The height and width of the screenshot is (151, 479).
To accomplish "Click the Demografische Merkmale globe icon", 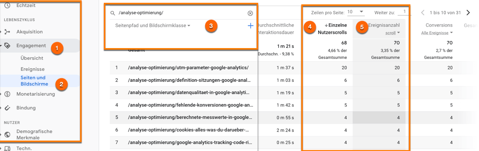I will click(7, 134).
